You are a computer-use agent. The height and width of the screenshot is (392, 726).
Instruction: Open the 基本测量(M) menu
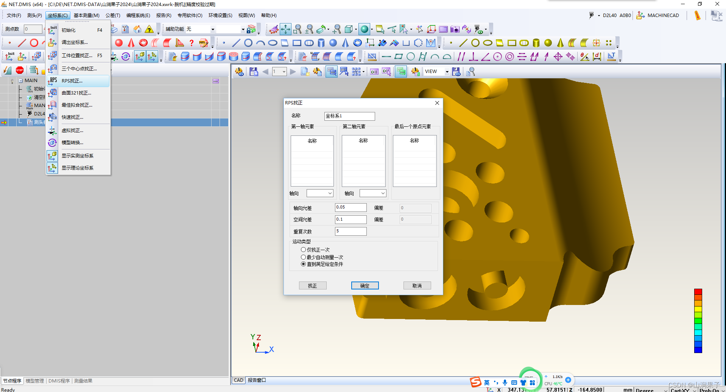(86, 16)
